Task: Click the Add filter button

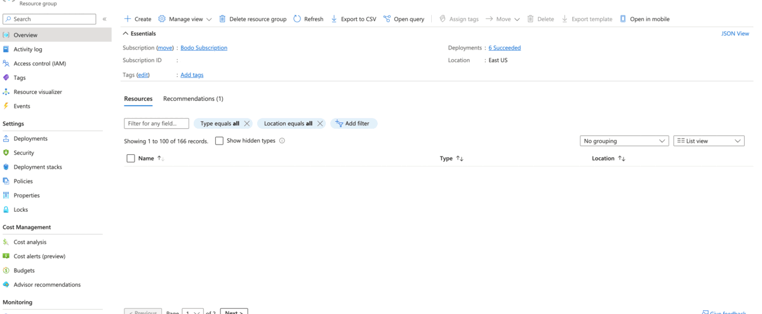Action: (x=354, y=124)
